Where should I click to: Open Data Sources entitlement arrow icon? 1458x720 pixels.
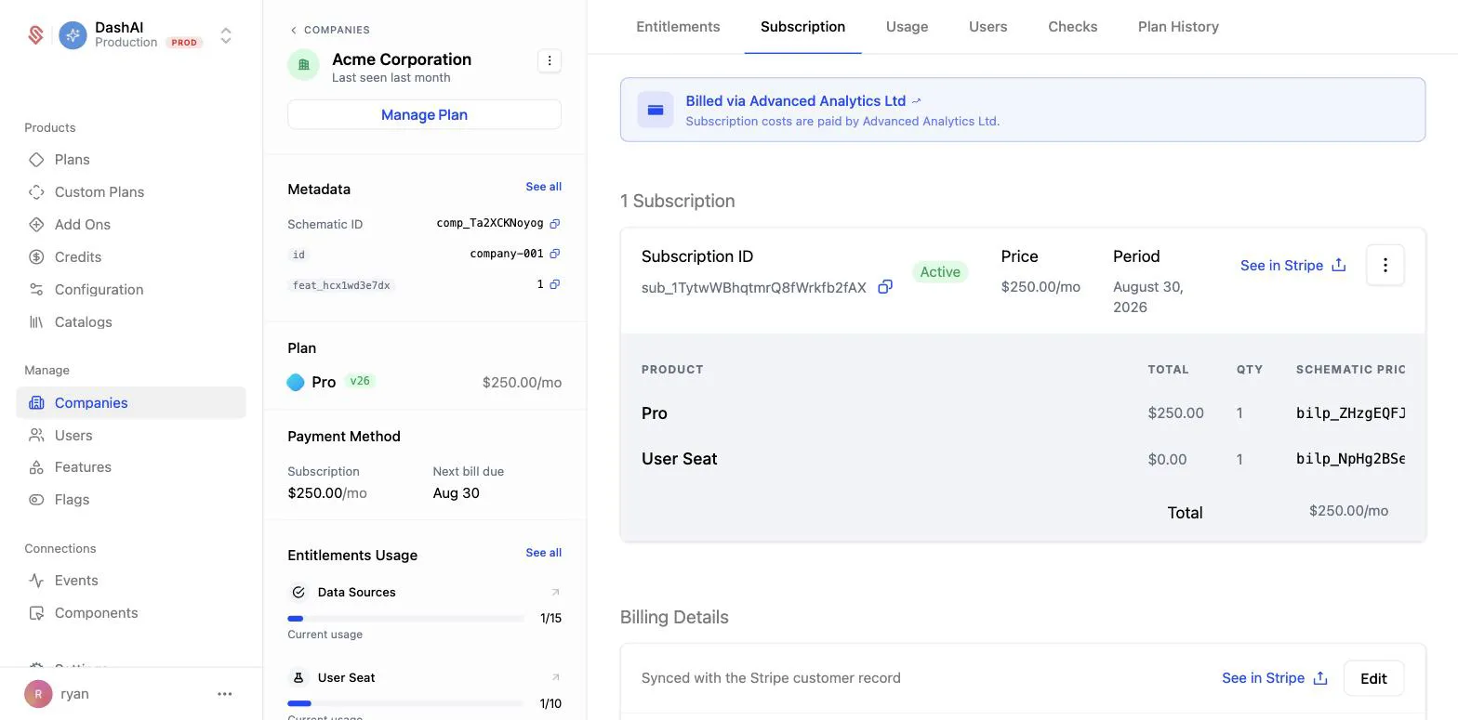555,592
